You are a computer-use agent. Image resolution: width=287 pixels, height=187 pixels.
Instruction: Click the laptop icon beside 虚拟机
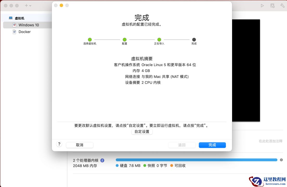coord(11,18)
